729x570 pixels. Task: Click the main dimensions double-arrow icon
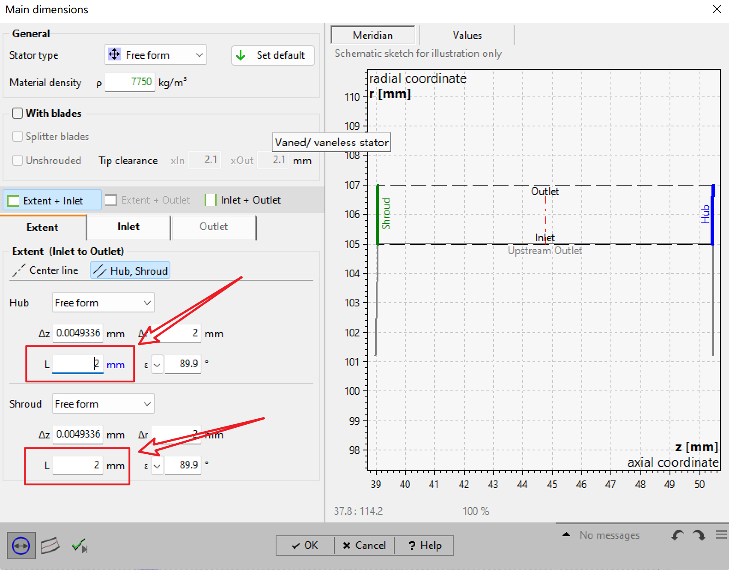point(21,546)
